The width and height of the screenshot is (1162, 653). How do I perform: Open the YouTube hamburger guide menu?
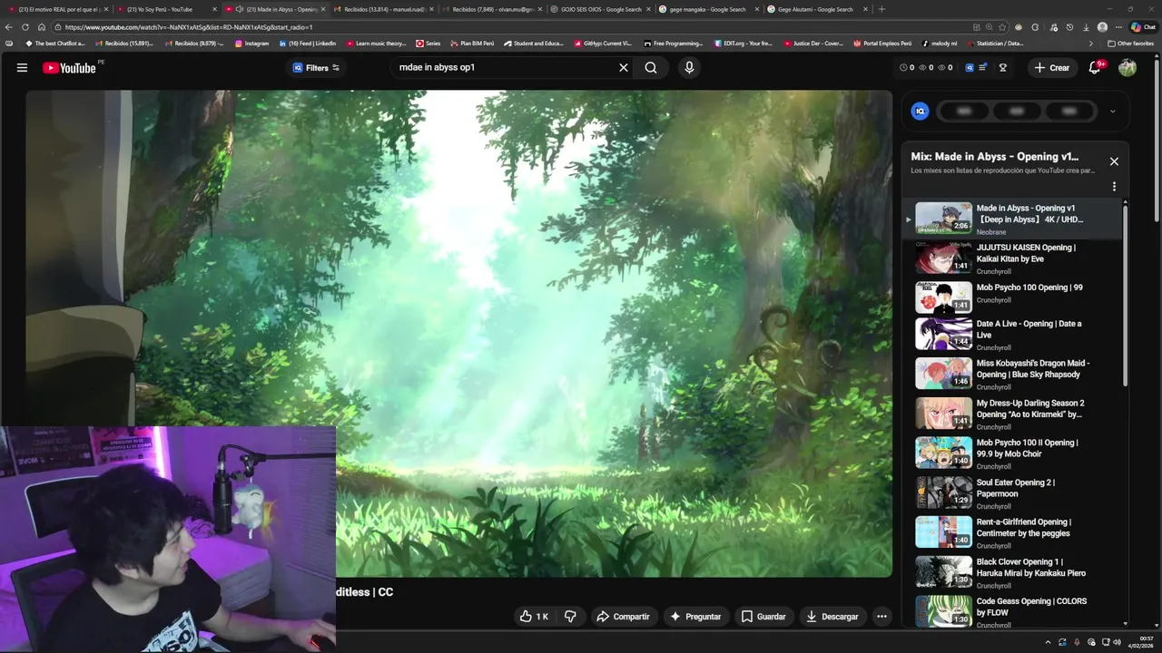[x=22, y=67]
